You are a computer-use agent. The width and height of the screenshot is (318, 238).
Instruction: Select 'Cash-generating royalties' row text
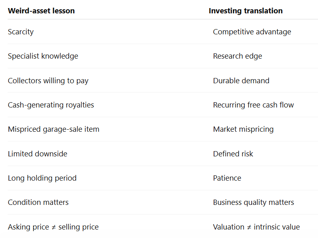[x=51, y=105]
